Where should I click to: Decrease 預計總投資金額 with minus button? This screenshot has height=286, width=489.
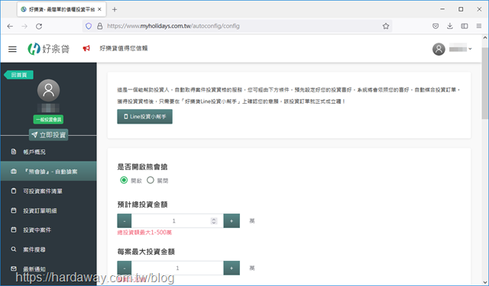click(x=124, y=221)
